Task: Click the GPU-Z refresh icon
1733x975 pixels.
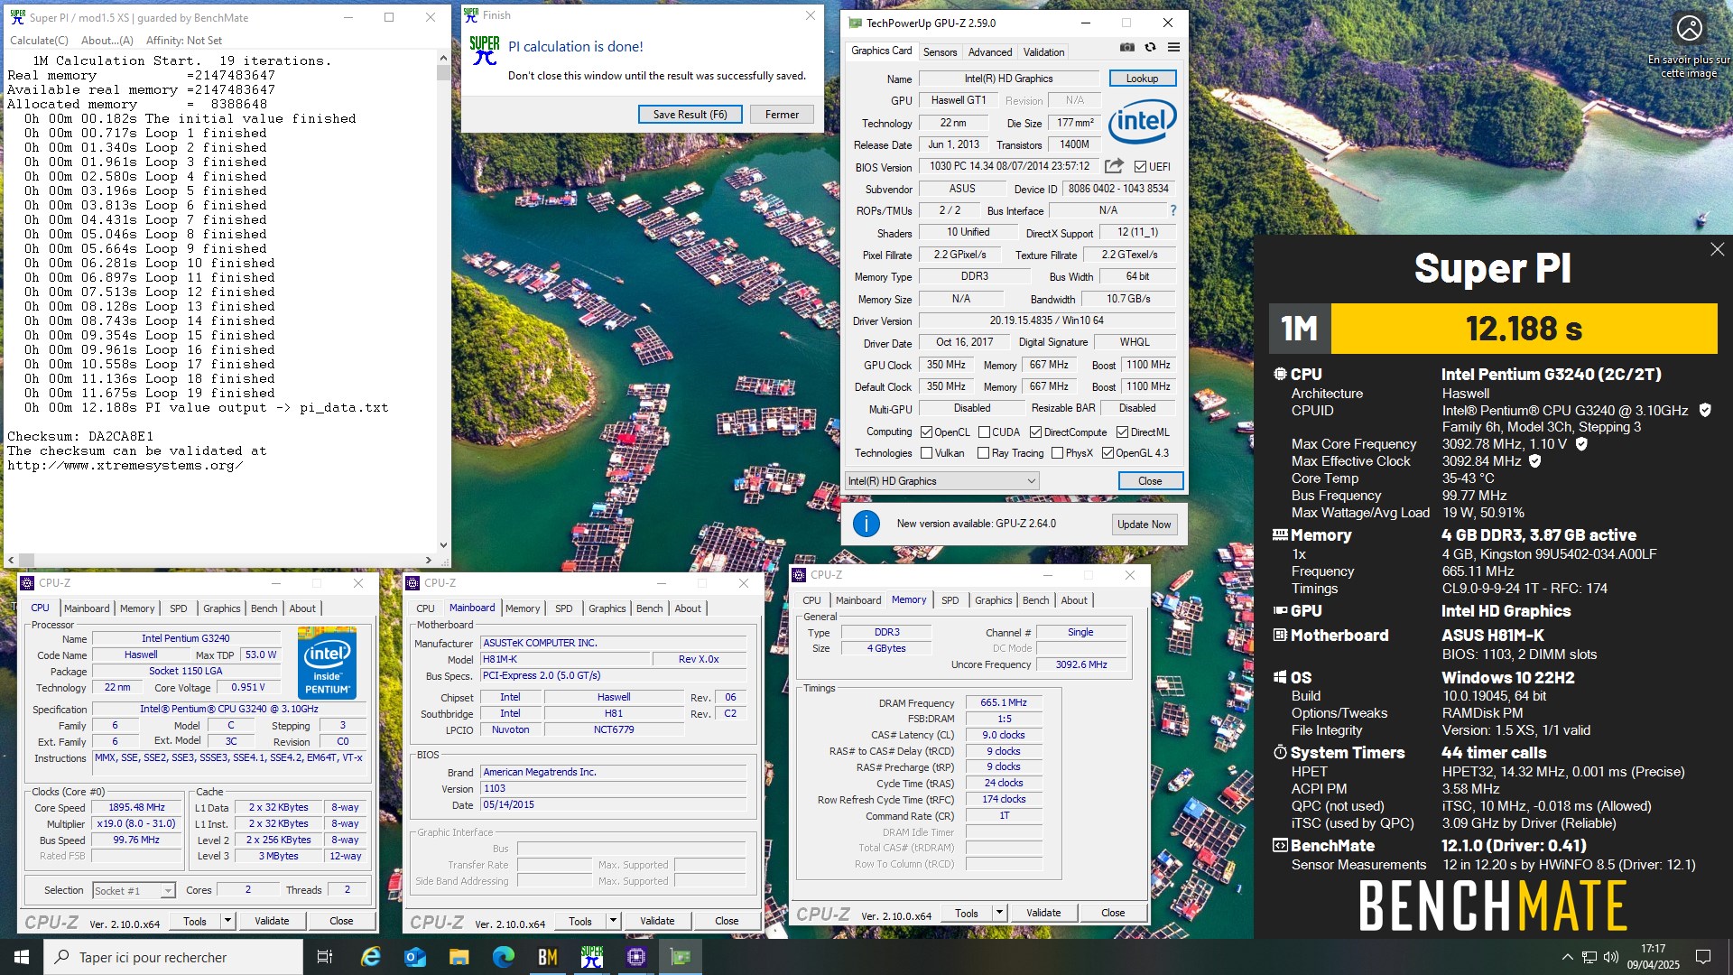Action: [1150, 48]
